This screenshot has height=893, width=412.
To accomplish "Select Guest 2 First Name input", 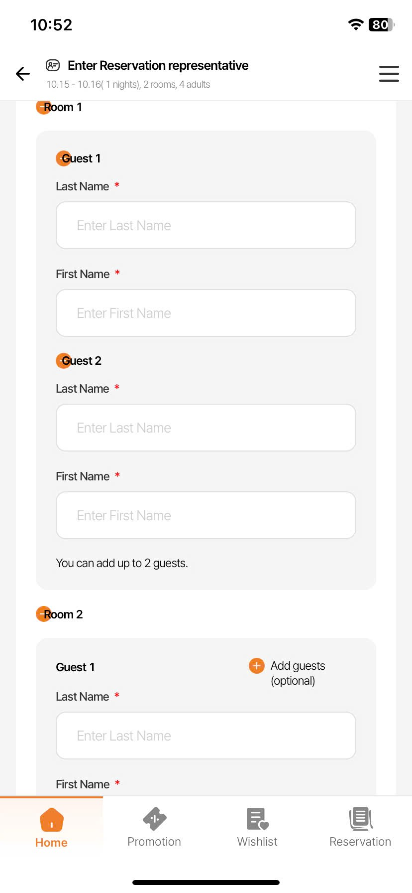I will (x=206, y=515).
